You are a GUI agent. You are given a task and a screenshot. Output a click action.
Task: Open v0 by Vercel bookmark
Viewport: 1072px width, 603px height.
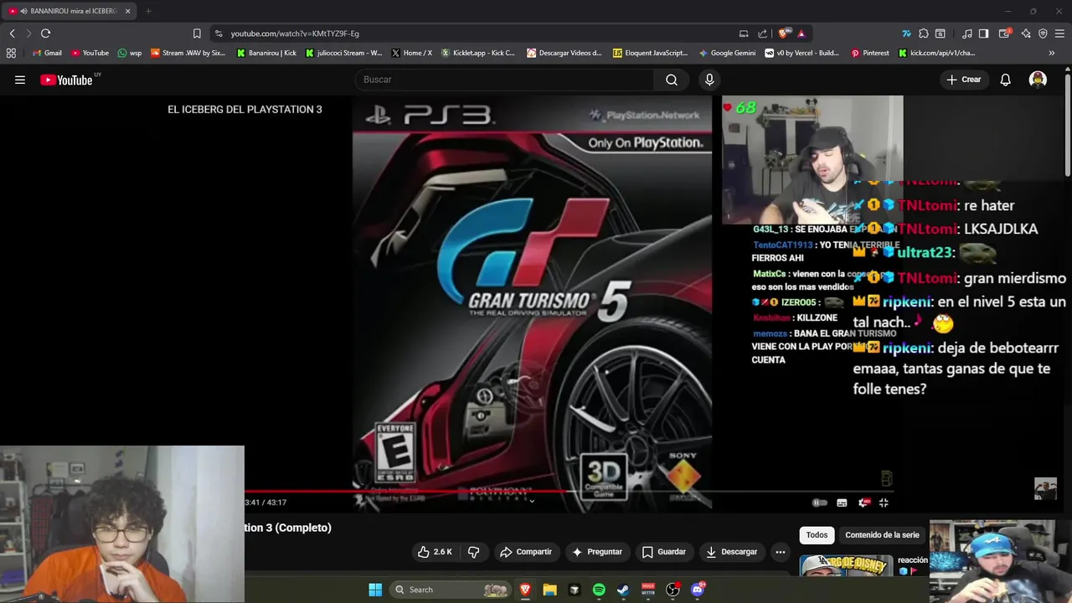(801, 53)
